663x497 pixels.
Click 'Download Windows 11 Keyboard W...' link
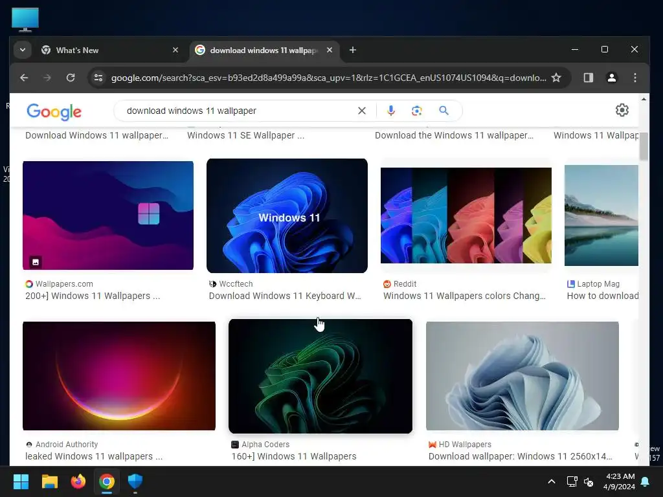click(285, 296)
